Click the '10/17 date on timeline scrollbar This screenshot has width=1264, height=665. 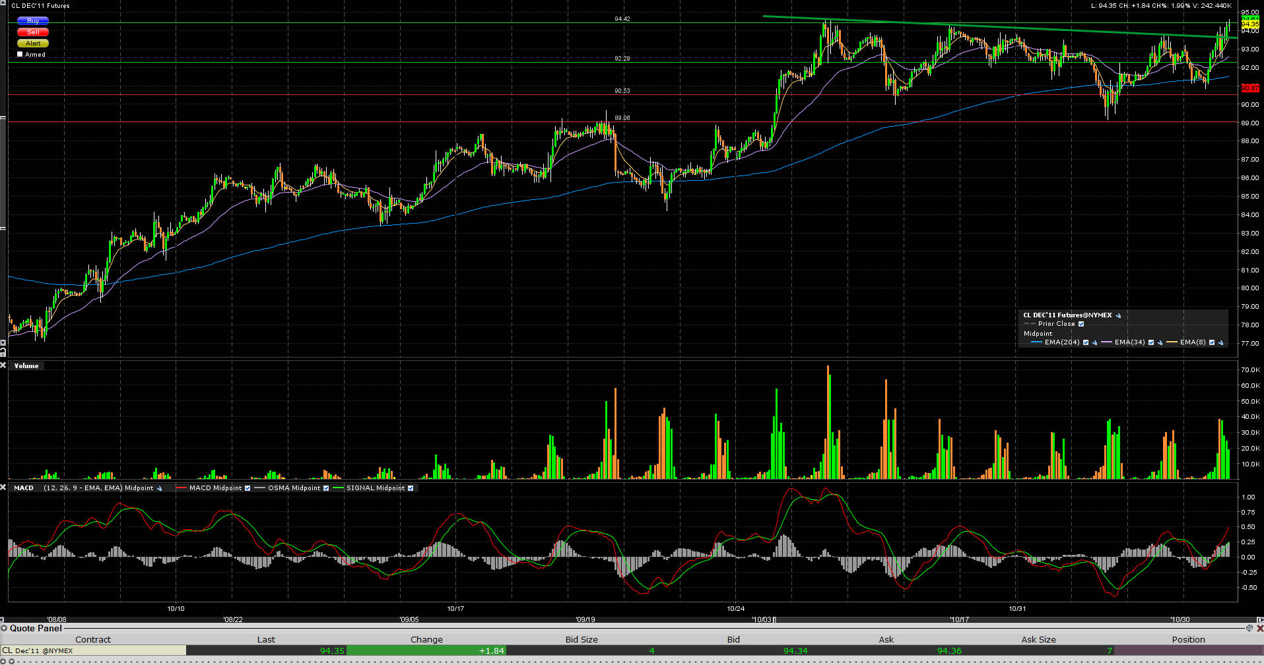(959, 619)
